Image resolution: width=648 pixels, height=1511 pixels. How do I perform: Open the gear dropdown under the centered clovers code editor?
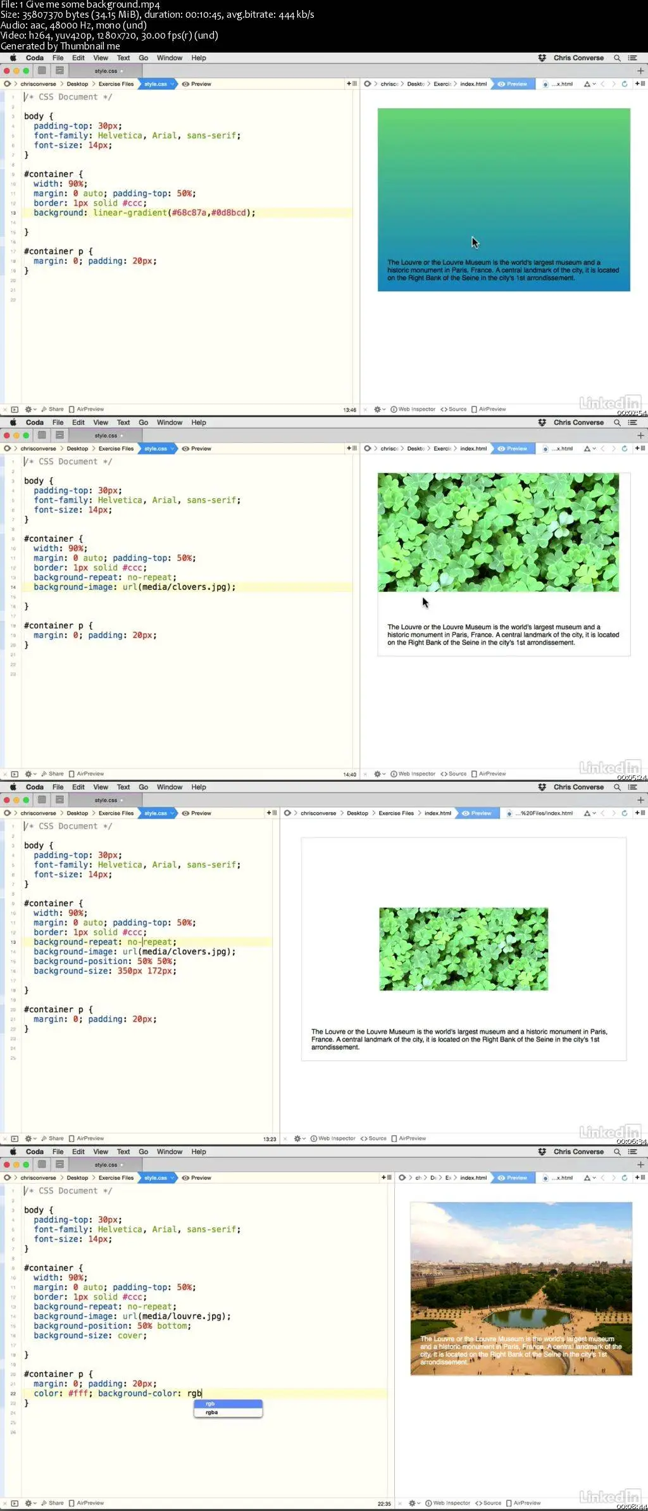[30, 1139]
